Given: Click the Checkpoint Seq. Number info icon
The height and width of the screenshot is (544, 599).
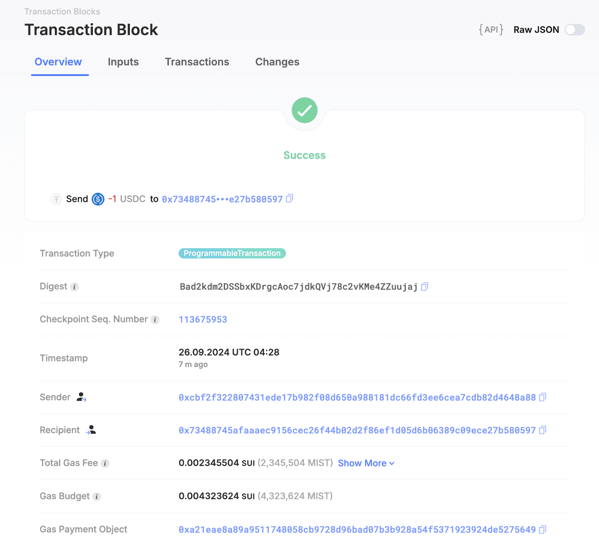Looking at the screenshot, I should [x=155, y=320].
